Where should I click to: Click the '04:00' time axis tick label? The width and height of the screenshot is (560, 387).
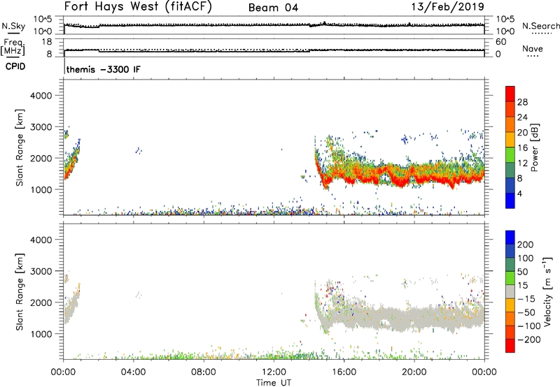click(133, 372)
